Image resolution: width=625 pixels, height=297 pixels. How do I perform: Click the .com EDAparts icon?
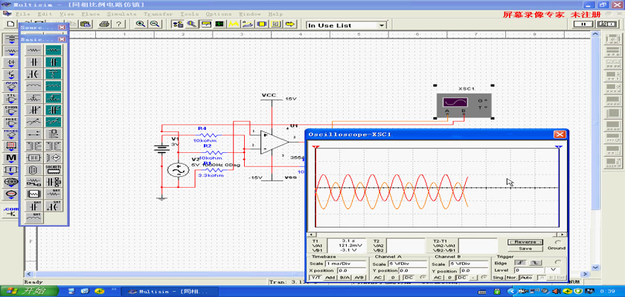pos(11,211)
